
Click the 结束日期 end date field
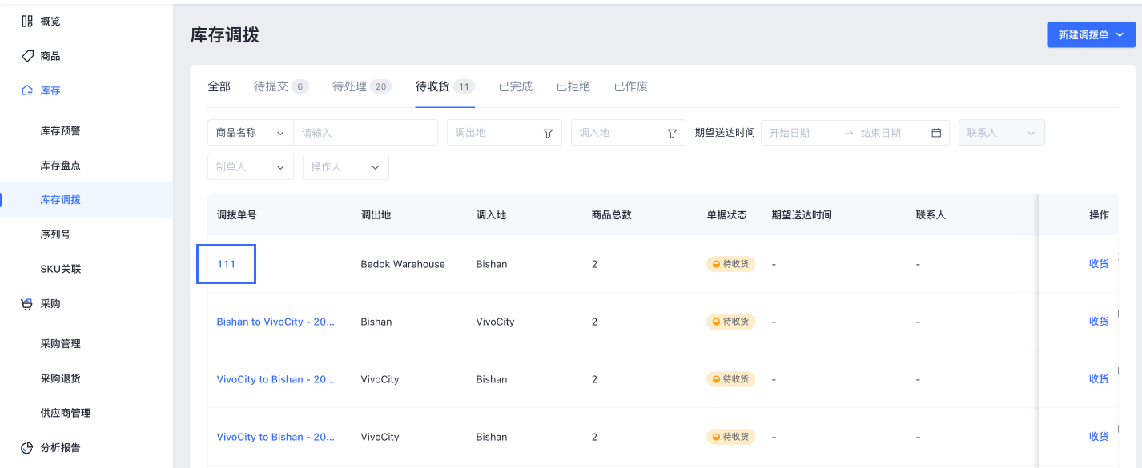pyautogui.click(x=892, y=133)
